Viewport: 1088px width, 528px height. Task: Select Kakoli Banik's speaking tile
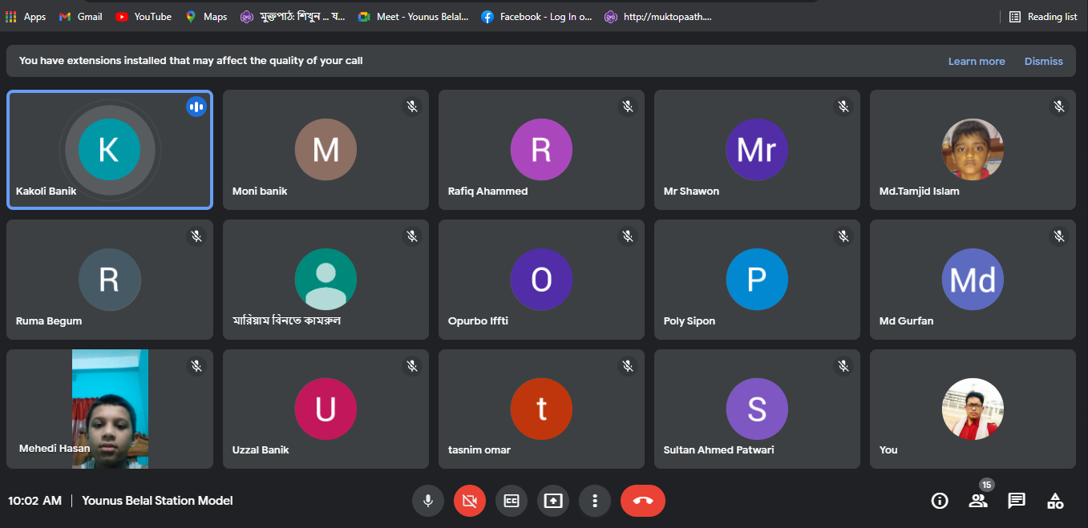click(x=110, y=150)
